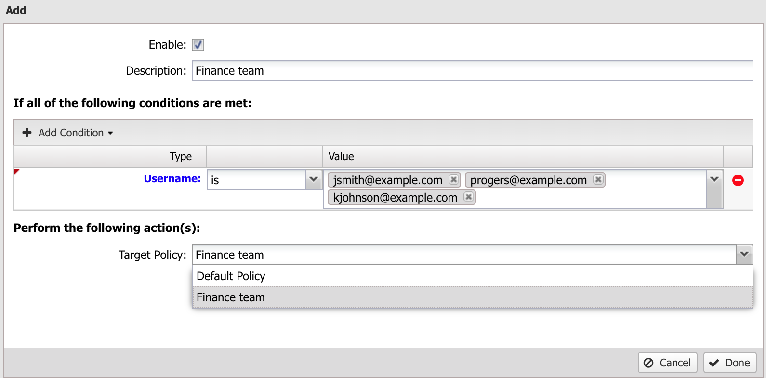766x378 pixels.
Task: Click the plus icon beside Add Condition
Action: (x=27, y=132)
